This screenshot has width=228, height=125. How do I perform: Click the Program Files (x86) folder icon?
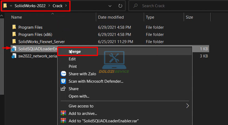pyautogui.click(x=14, y=34)
